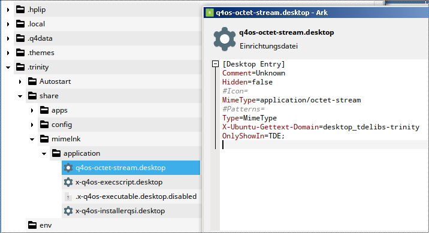Image resolution: width=429 pixels, height=233 pixels.
Task: Click the .q4data folder icon
Action: click(x=20, y=38)
